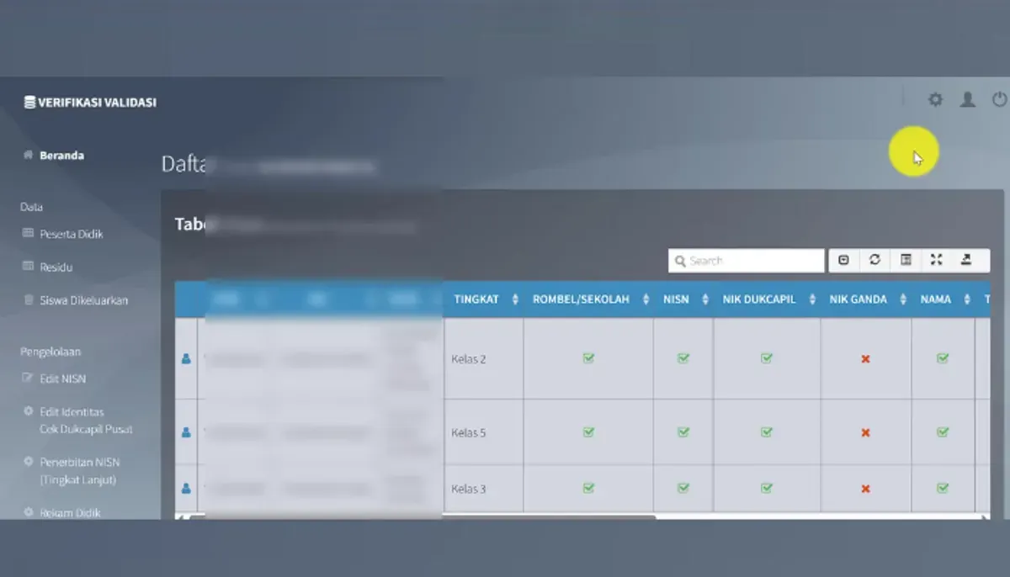This screenshot has height=577, width=1010.
Task: Open the user profile icon in header
Action: [x=968, y=100]
